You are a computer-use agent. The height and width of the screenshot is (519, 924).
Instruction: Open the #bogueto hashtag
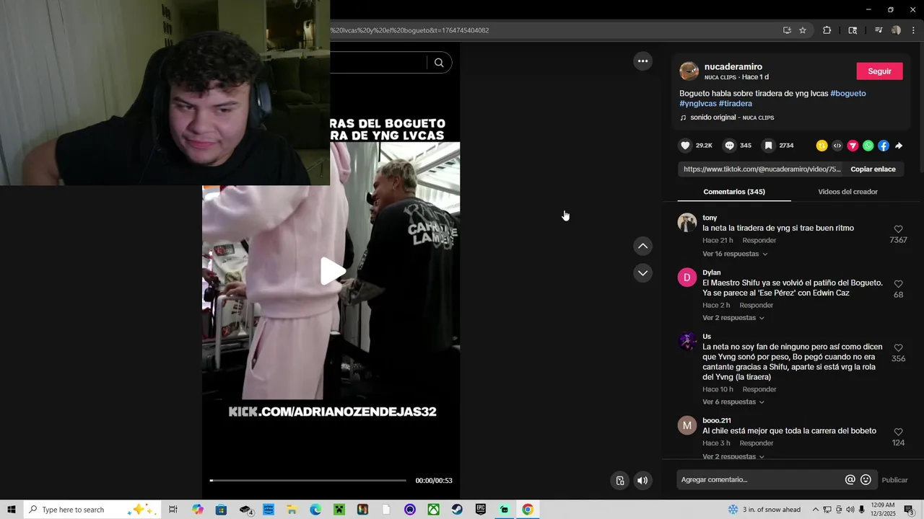[847, 94]
